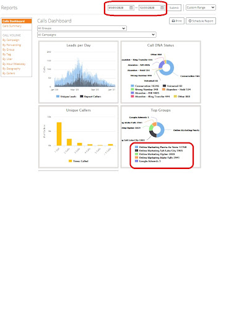Viewport: 234px width, 317px height.
Task: Expand the All Groups dropdown
Action: [x=82, y=28]
